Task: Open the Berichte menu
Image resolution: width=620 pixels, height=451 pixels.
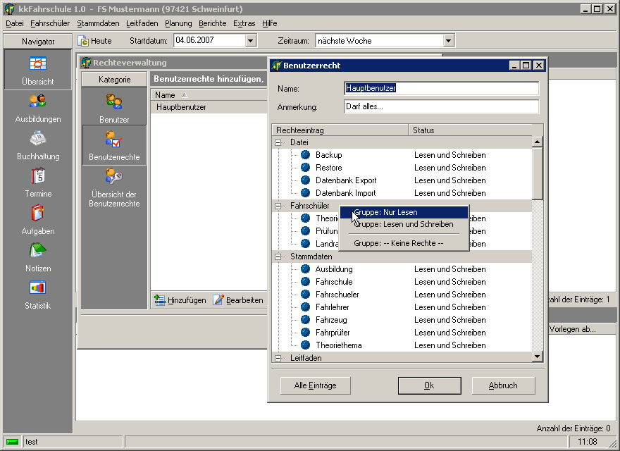Action: pos(212,23)
